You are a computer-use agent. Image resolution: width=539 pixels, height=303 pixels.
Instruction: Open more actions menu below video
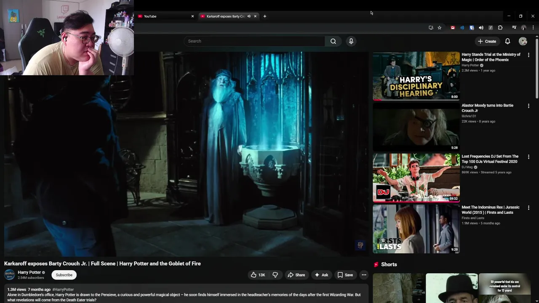point(364,275)
